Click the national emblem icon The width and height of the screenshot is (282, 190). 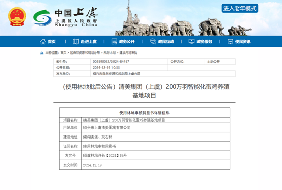click(17, 17)
